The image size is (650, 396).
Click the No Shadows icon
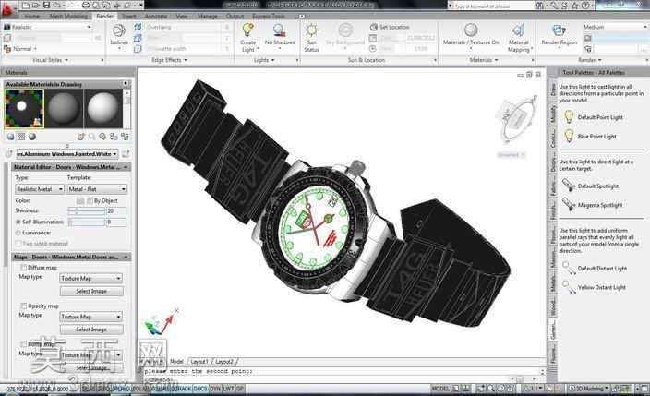tap(280, 30)
